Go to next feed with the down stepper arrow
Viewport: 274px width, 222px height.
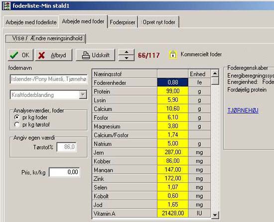pos(127,58)
